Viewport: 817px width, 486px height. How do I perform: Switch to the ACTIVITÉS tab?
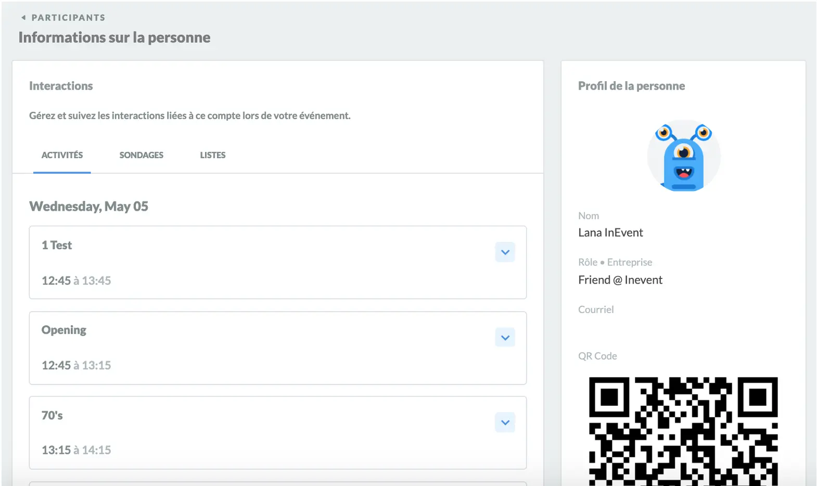point(62,155)
